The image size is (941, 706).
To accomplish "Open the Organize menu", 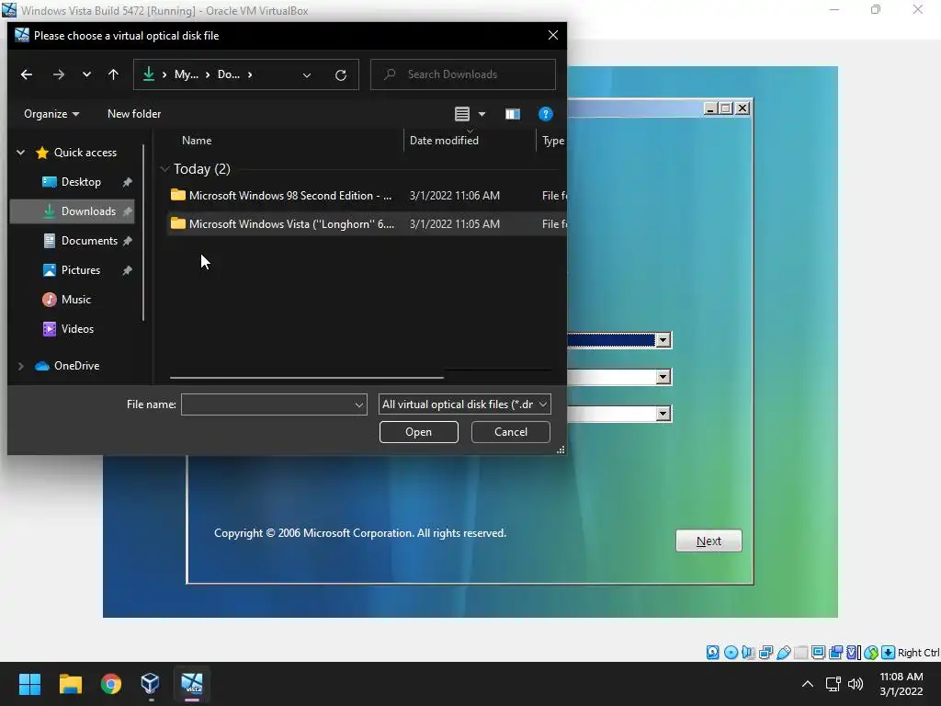I will pos(51,114).
